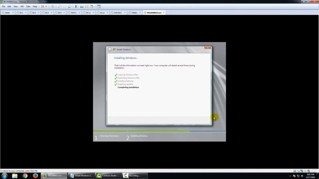Select the Recording... taskbar button
The width and height of the screenshot is (319, 179).
135,176
